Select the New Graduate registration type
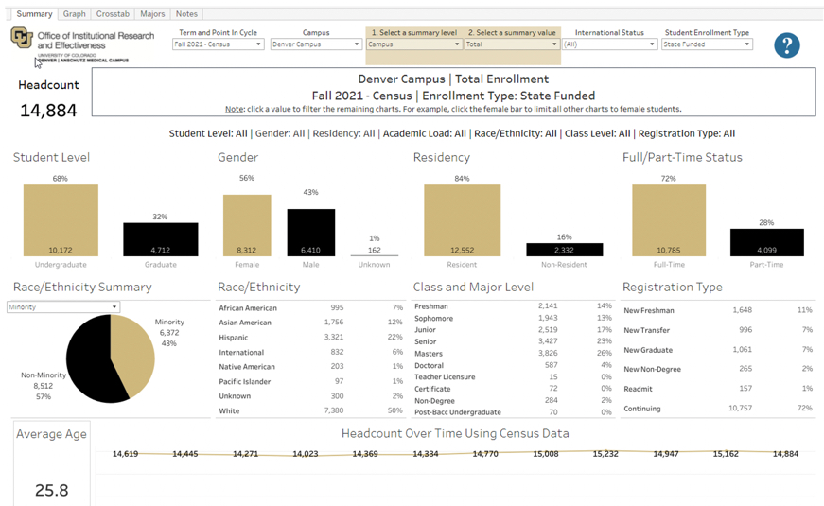The image size is (824, 506). 718,349
